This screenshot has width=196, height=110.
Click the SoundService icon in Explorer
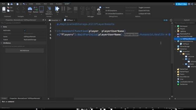(x=178, y=77)
